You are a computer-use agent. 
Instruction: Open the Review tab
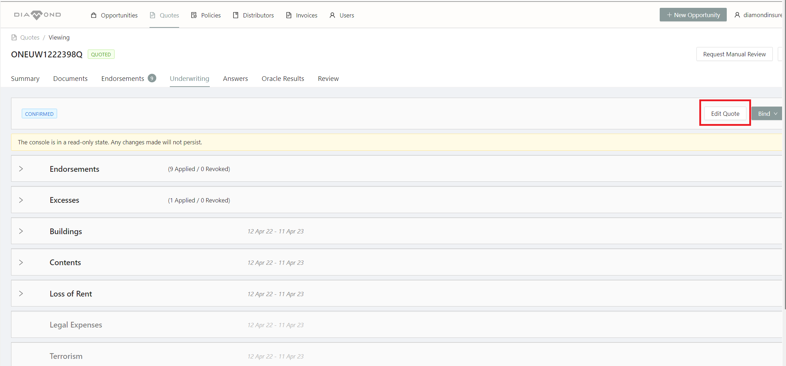pos(328,78)
